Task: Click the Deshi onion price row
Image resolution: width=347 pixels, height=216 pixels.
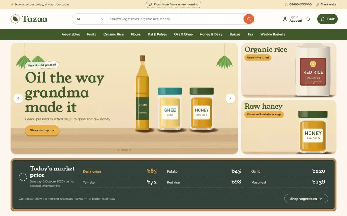Action: click(x=120, y=171)
